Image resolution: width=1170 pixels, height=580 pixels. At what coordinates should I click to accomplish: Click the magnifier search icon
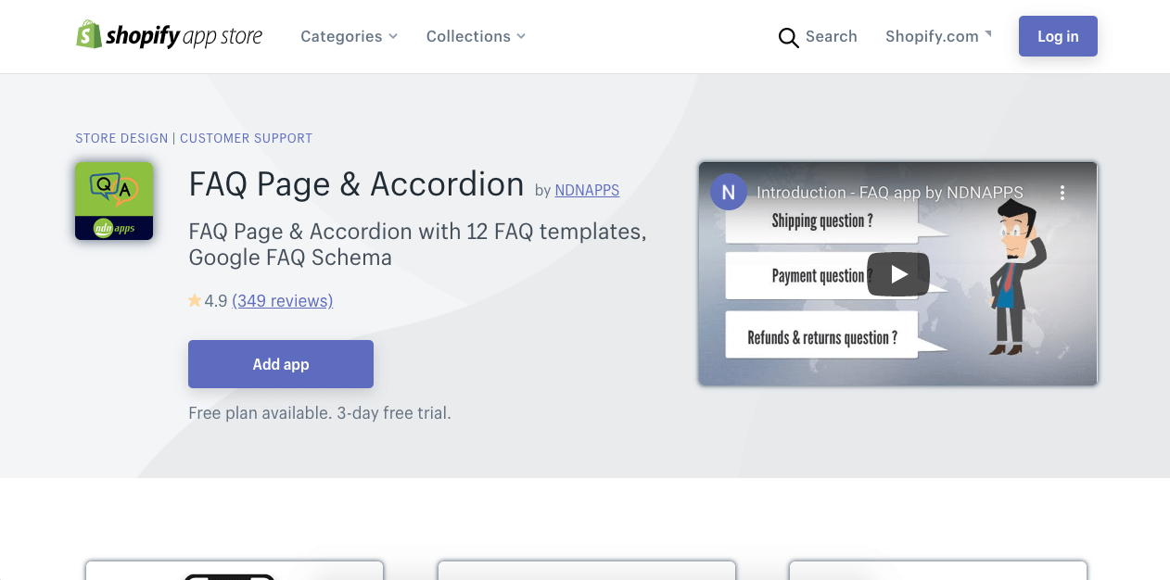click(x=788, y=37)
